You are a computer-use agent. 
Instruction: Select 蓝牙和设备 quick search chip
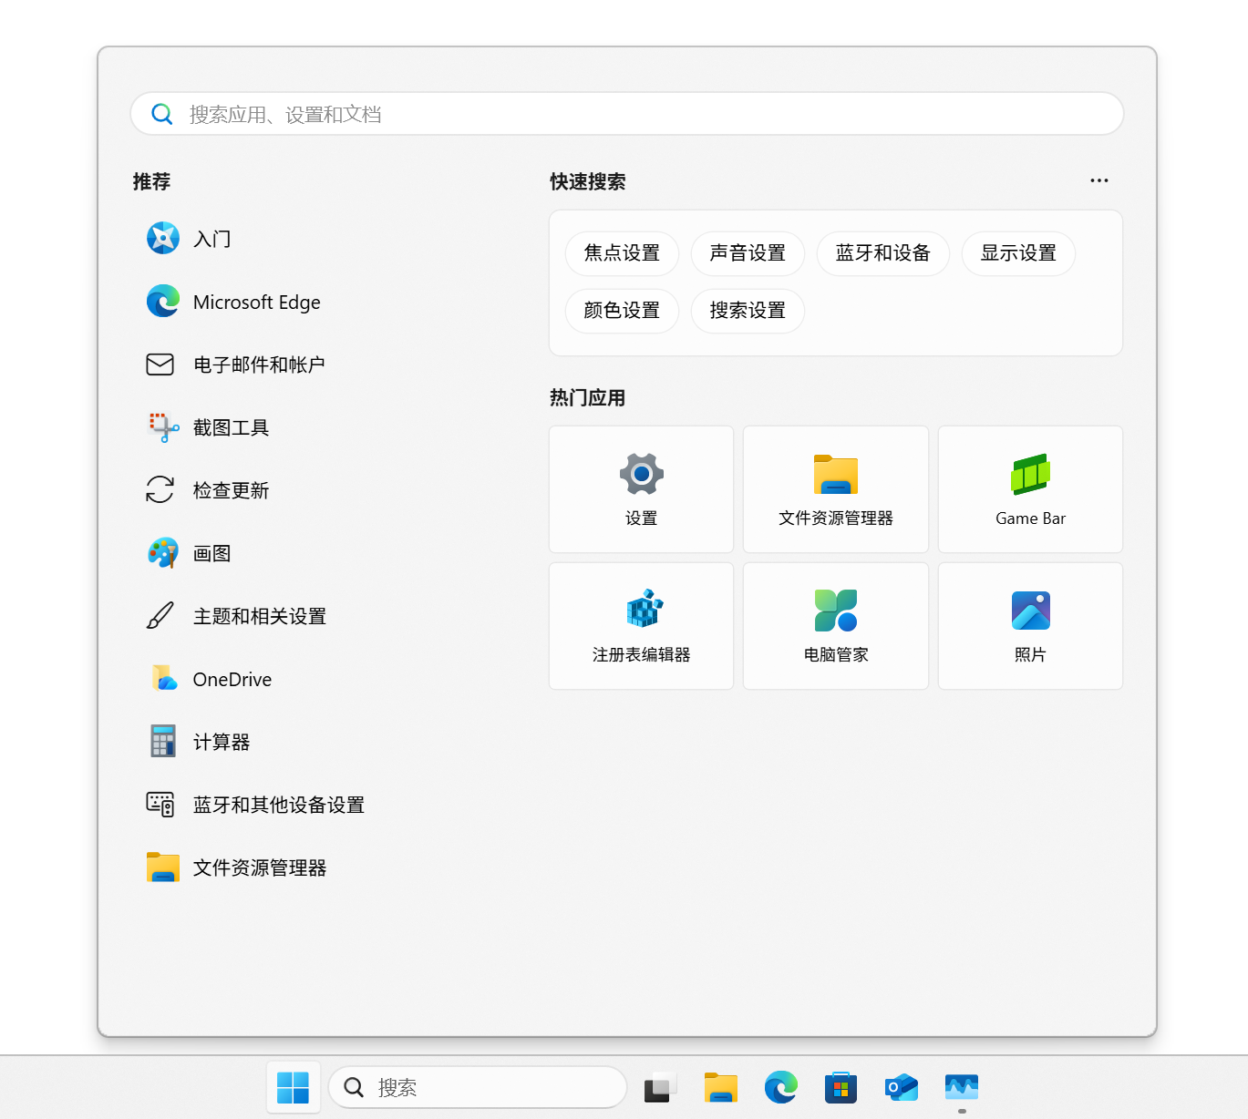(x=882, y=253)
